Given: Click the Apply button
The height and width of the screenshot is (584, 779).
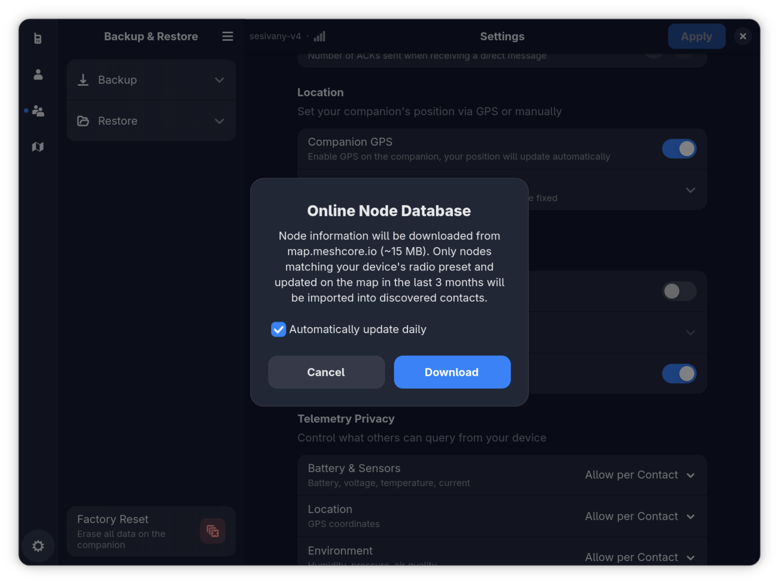Looking at the screenshot, I should coord(696,36).
